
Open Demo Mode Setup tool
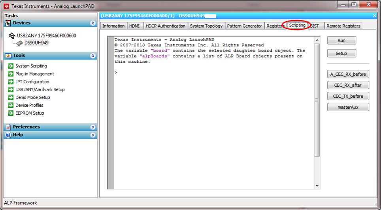coord(33,97)
